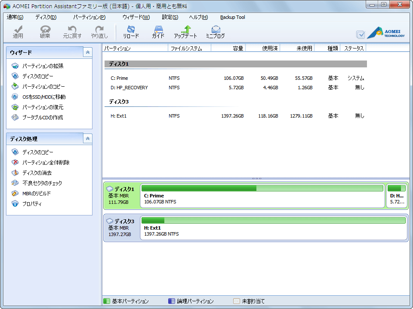The image size is (413, 309).
Task: Click the ディスク3 drive icon in disk map
Action: tap(110, 221)
